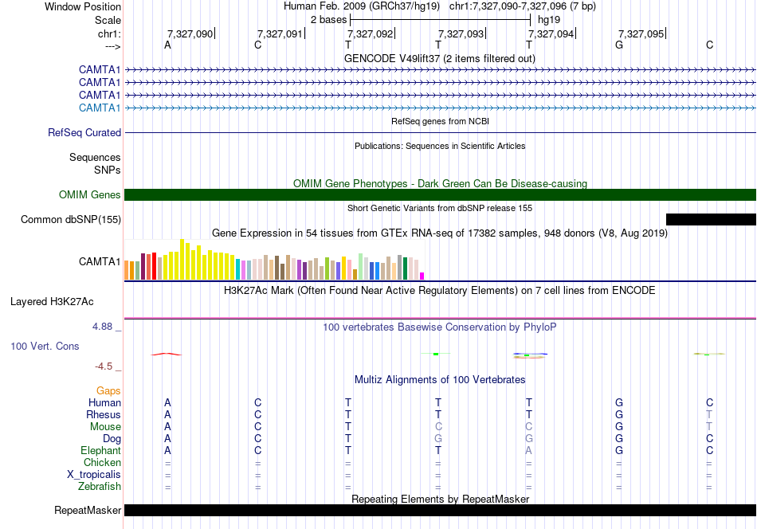Click Multiz Alignments of 100 Vertebrates title
Viewport: 757px width, 529px height.
click(440, 380)
